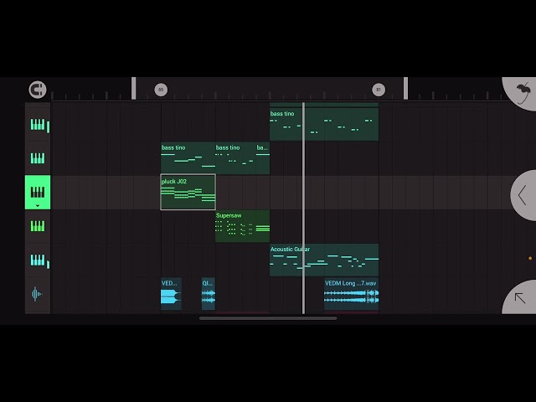The width and height of the screenshot is (536, 402).
Task: Select the Supersaw track keyboard icon
Action: click(38, 226)
